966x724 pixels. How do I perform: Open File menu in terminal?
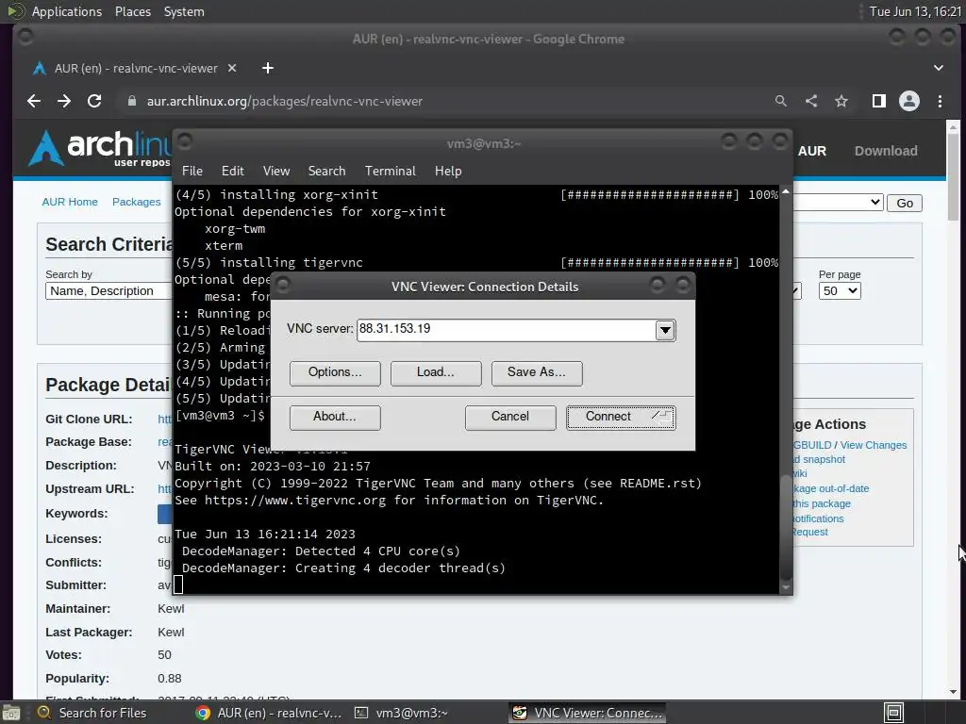pos(192,172)
